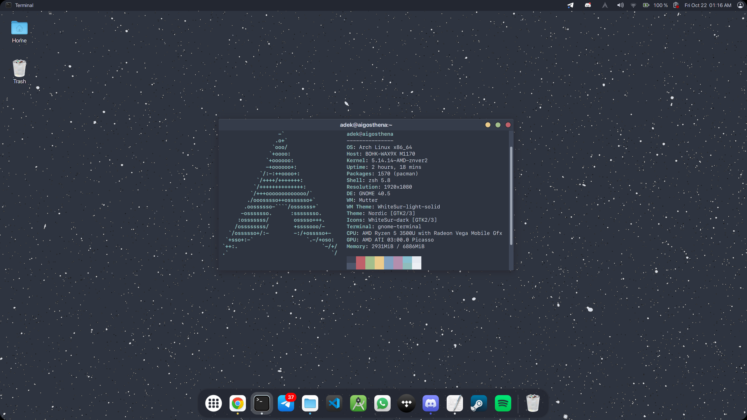Open the user account menu icon
The width and height of the screenshot is (747, 420).
pos(740,5)
